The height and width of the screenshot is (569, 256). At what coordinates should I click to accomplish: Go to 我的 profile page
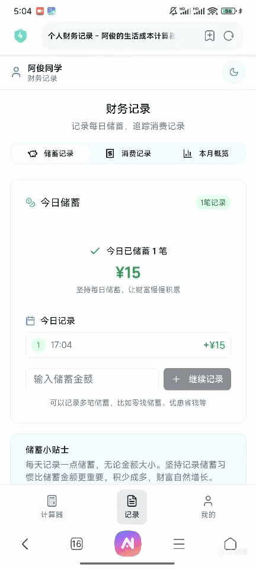point(208,507)
